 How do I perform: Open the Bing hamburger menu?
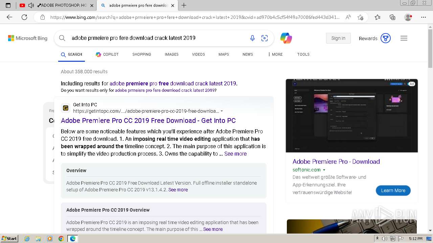404,38
